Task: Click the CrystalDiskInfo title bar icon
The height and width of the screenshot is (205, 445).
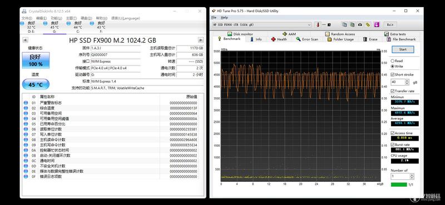Action: tap(24, 11)
